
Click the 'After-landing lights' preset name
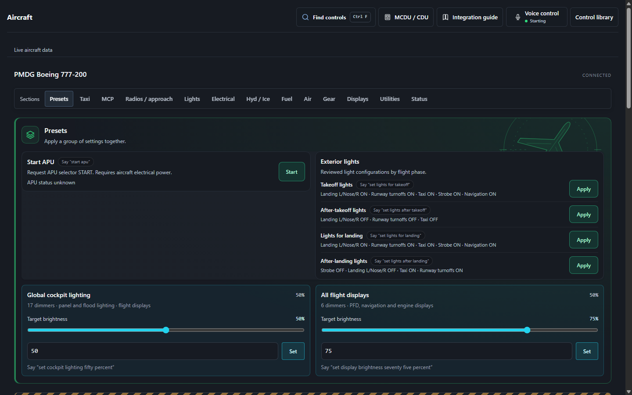tap(344, 261)
